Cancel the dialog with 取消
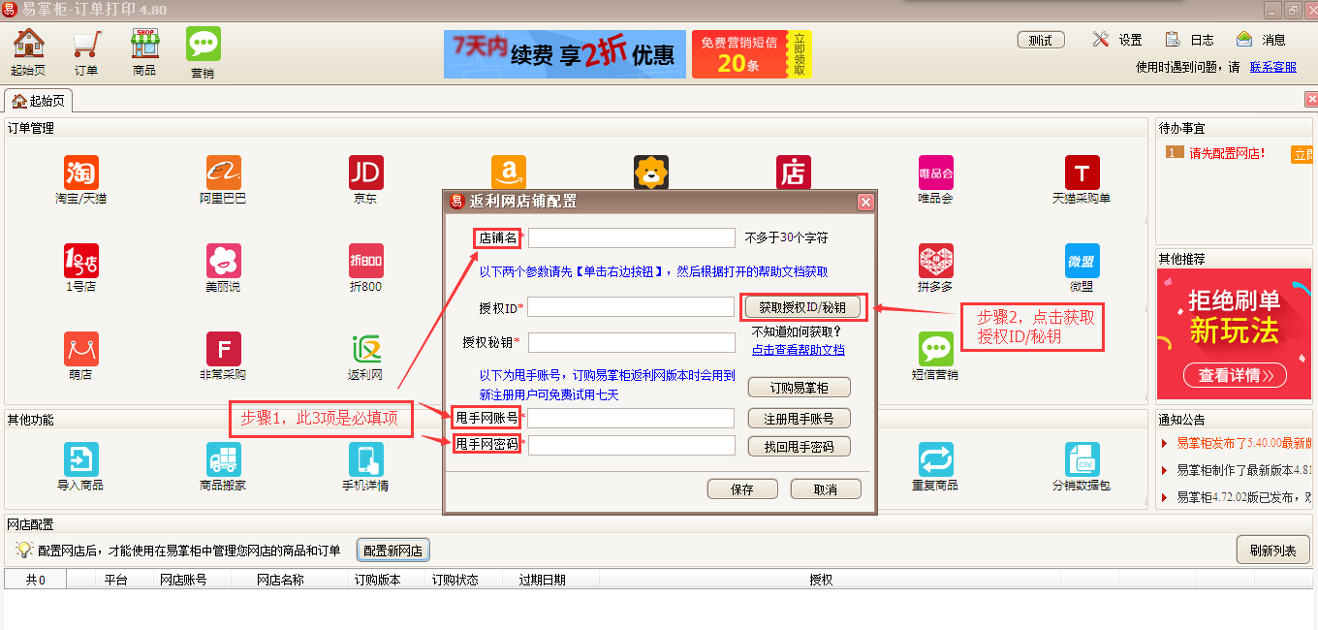The width and height of the screenshot is (1318, 630). click(x=826, y=489)
